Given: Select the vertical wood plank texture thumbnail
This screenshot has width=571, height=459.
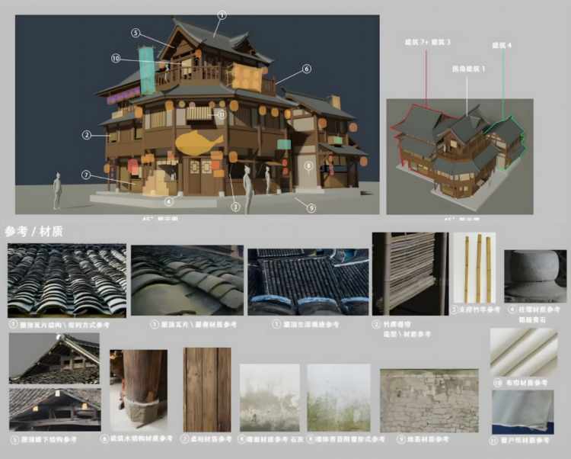Looking at the screenshot, I should pyautogui.click(x=207, y=390).
